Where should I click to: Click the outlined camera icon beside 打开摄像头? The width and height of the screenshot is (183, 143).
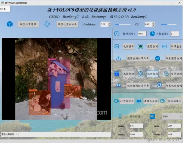tap(117, 101)
